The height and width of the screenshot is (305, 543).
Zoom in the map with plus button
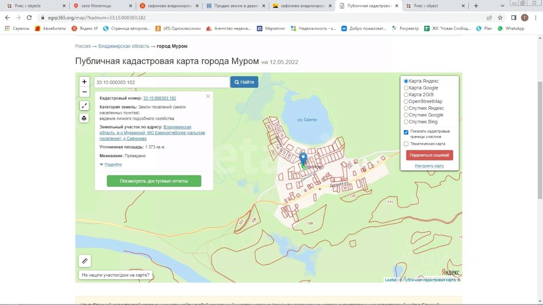pos(84,82)
